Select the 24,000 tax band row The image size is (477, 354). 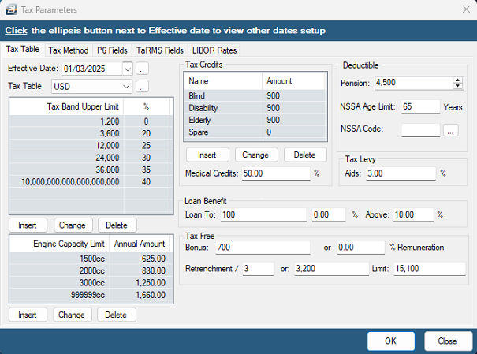(91, 158)
